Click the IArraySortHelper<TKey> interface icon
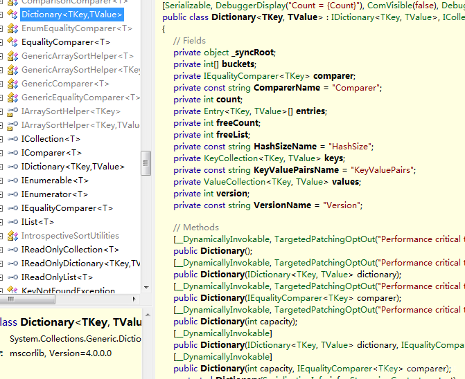465x379 pixels. (12, 111)
